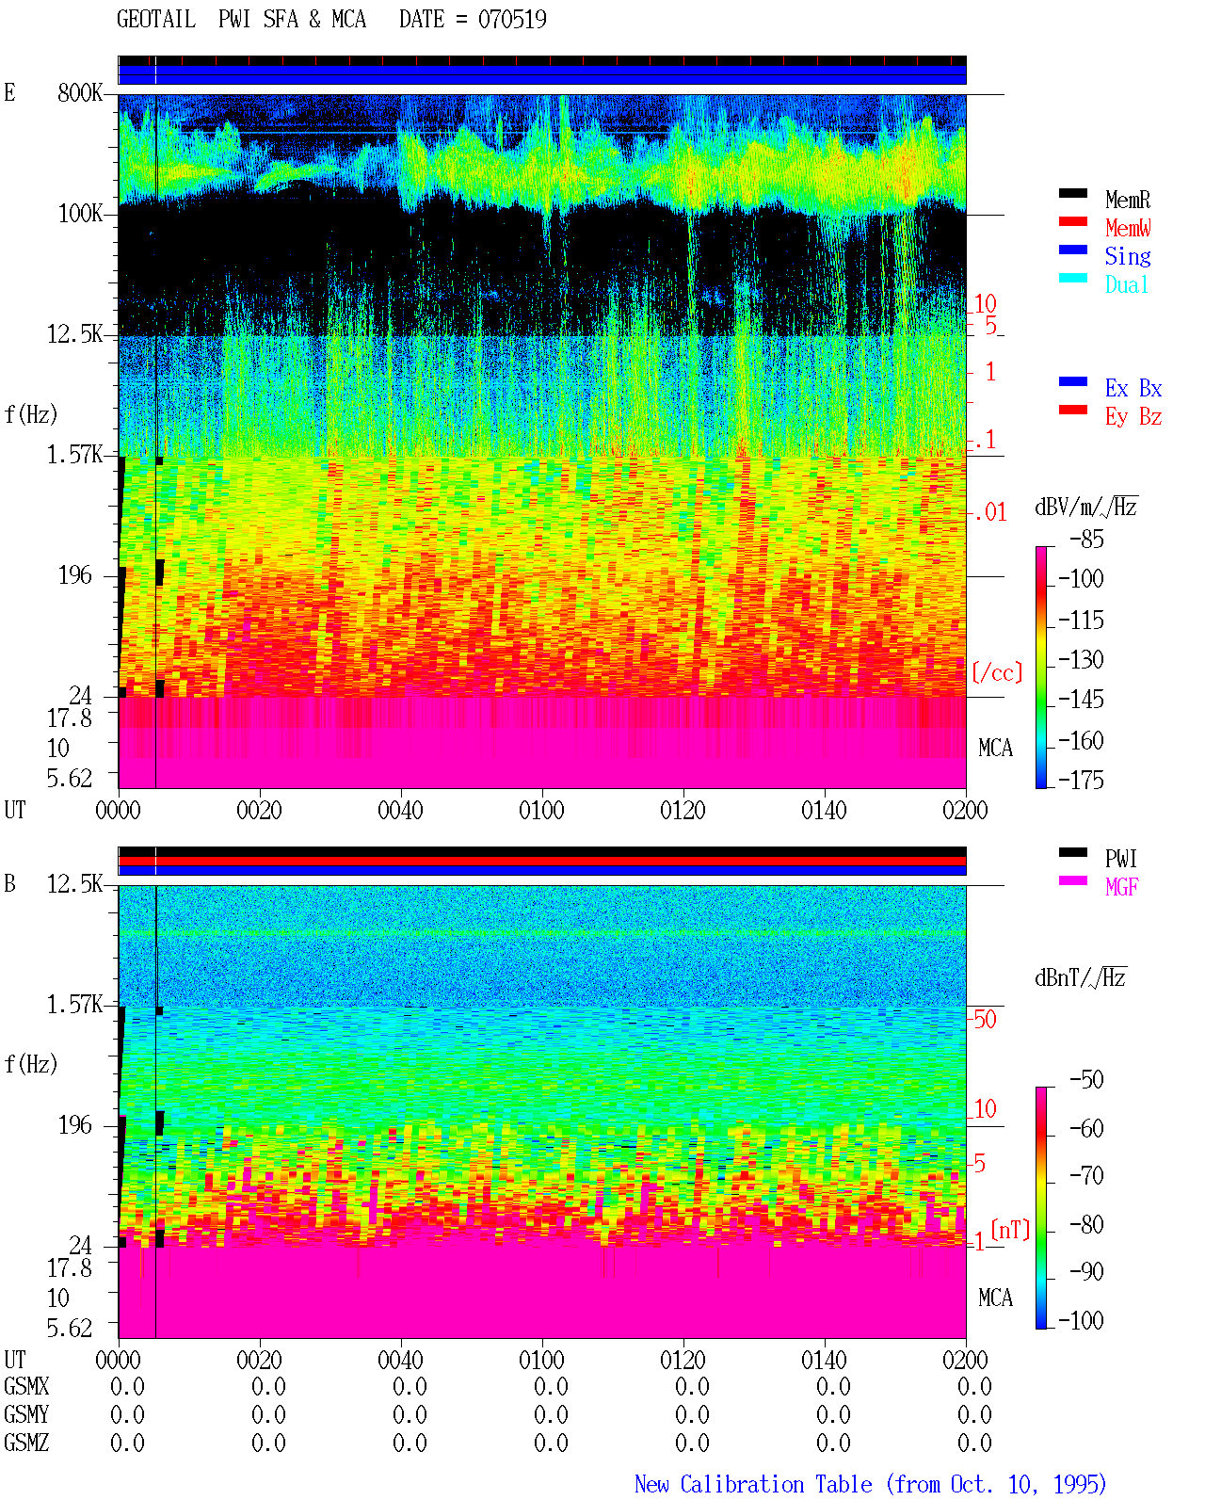Click the 'GSMX' row label
This screenshot has width=1205, height=1500.
click(26, 1387)
